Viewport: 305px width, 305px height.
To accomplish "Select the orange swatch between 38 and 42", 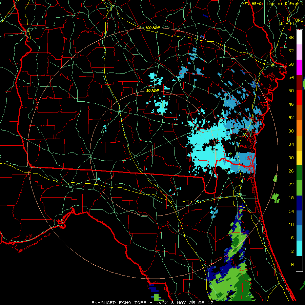I will coord(299,128).
